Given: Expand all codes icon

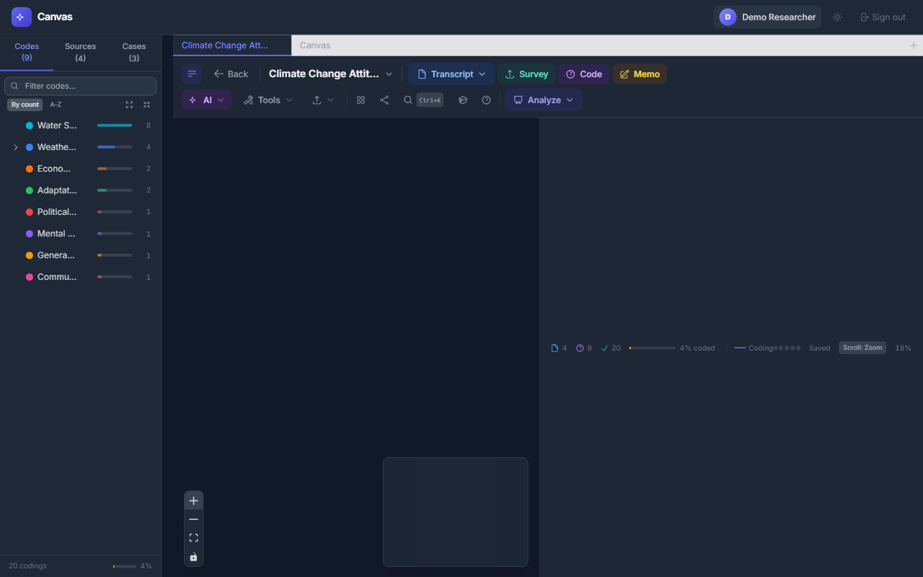Looking at the screenshot, I should point(129,105).
